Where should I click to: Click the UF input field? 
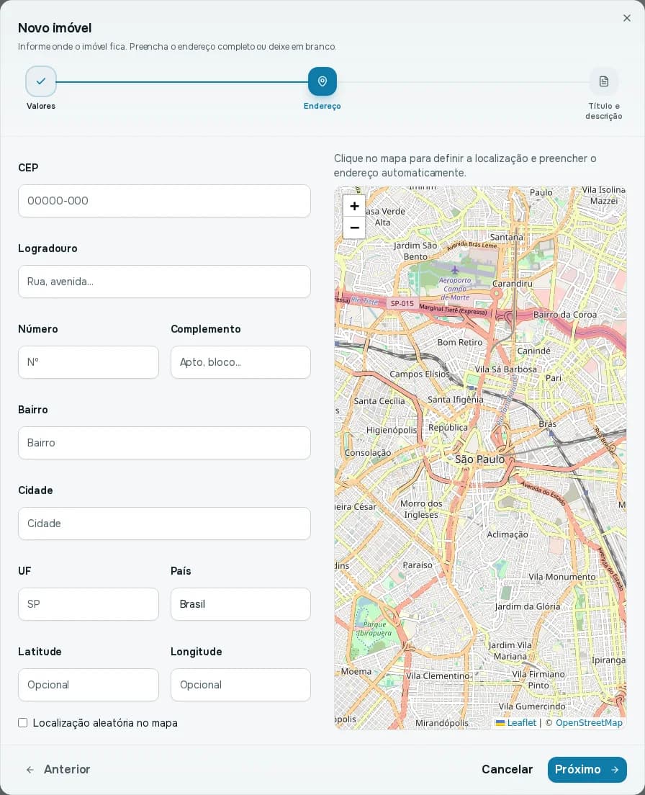88,604
